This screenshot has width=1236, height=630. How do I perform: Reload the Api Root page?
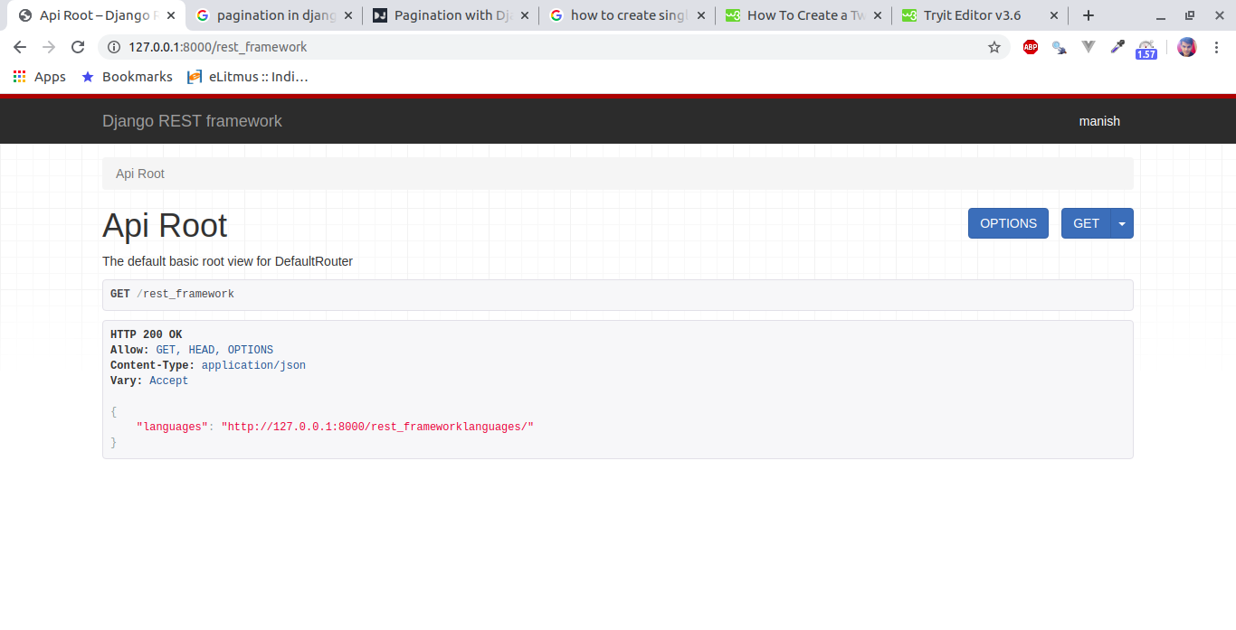pos(78,47)
